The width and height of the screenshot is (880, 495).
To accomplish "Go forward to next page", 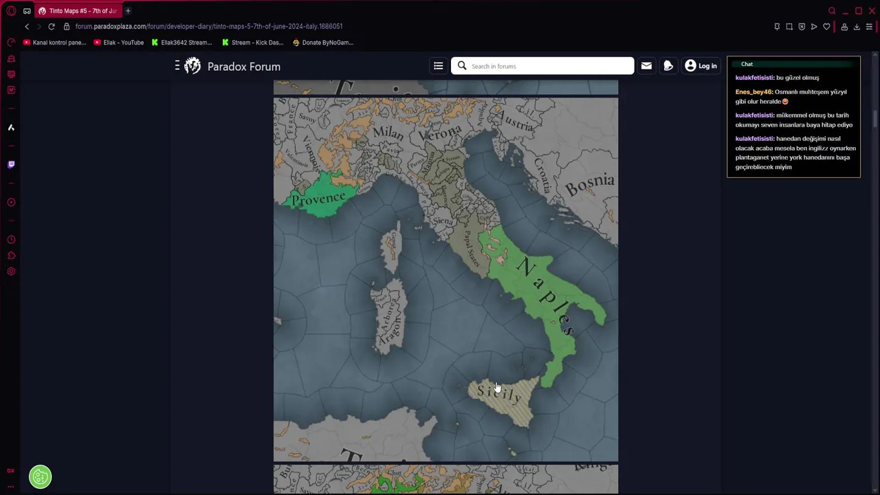I will click(38, 26).
